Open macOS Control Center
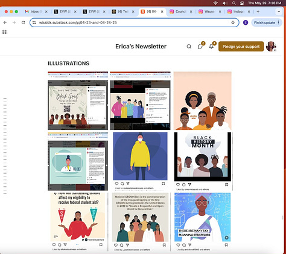This screenshot has width=286, height=254. tap(242, 3)
